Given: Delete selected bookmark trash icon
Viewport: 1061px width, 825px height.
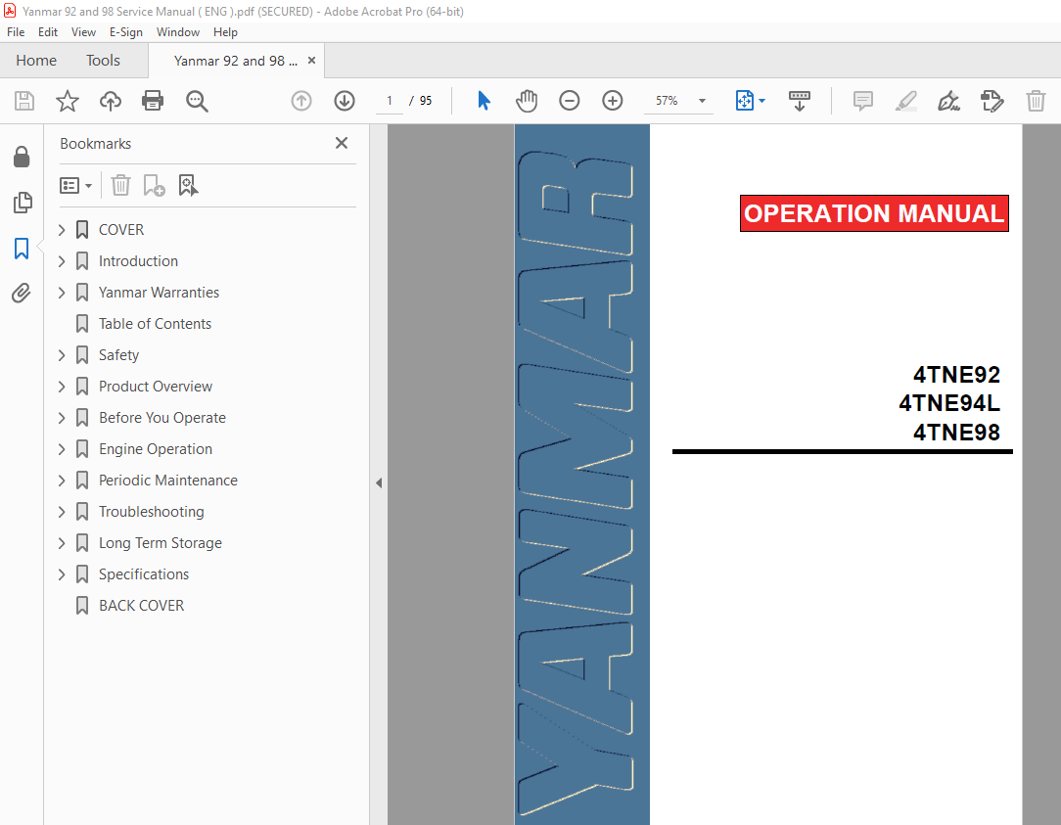Looking at the screenshot, I should (120, 185).
